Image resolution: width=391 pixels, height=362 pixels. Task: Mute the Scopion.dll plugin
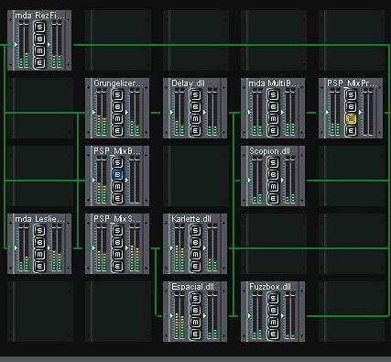click(x=273, y=187)
